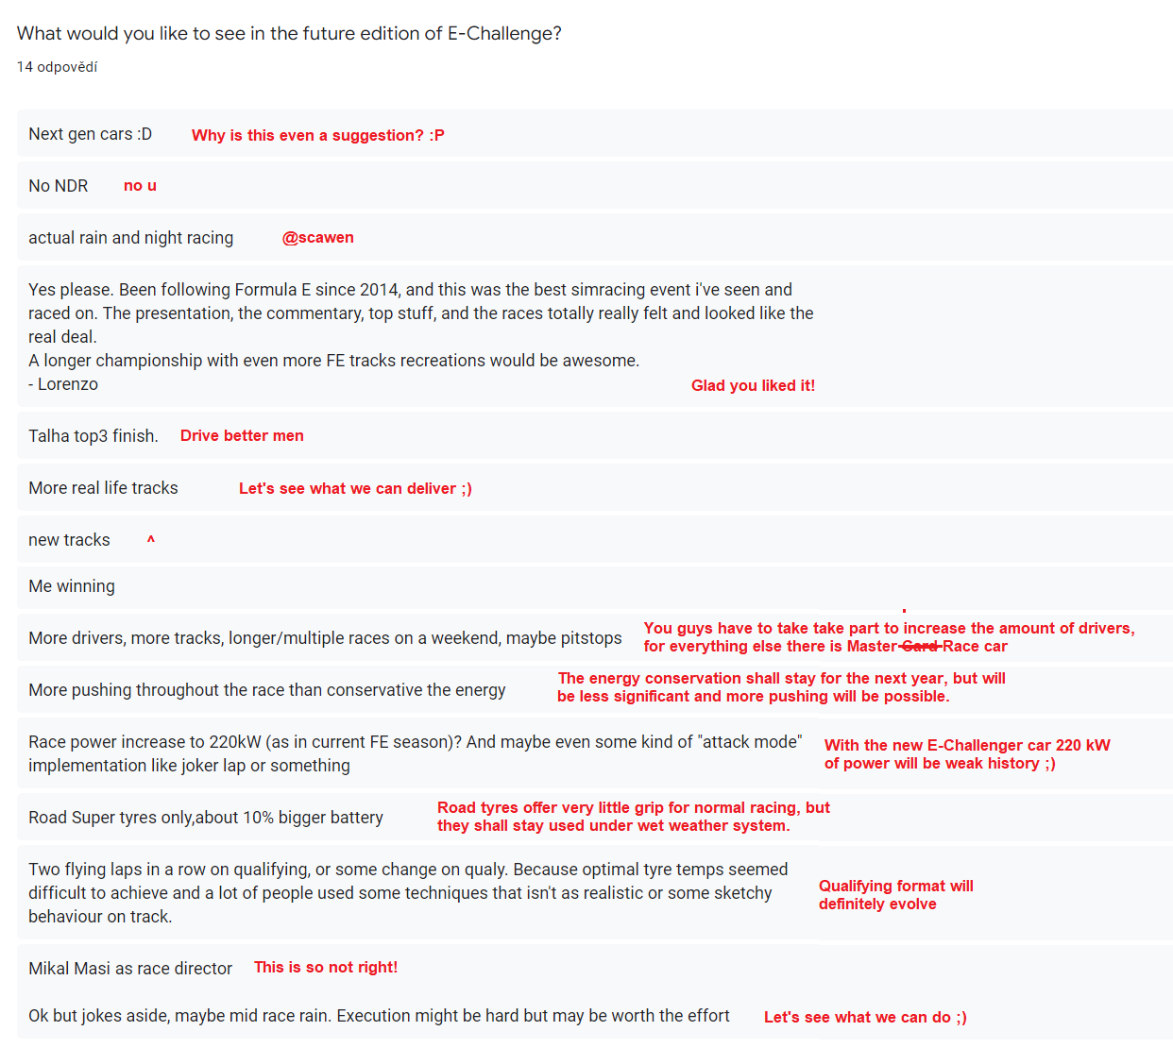Select the "Talha top3 finish." response
The height and width of the screenshot is (1048, 1173).
[x=93, y=436]
